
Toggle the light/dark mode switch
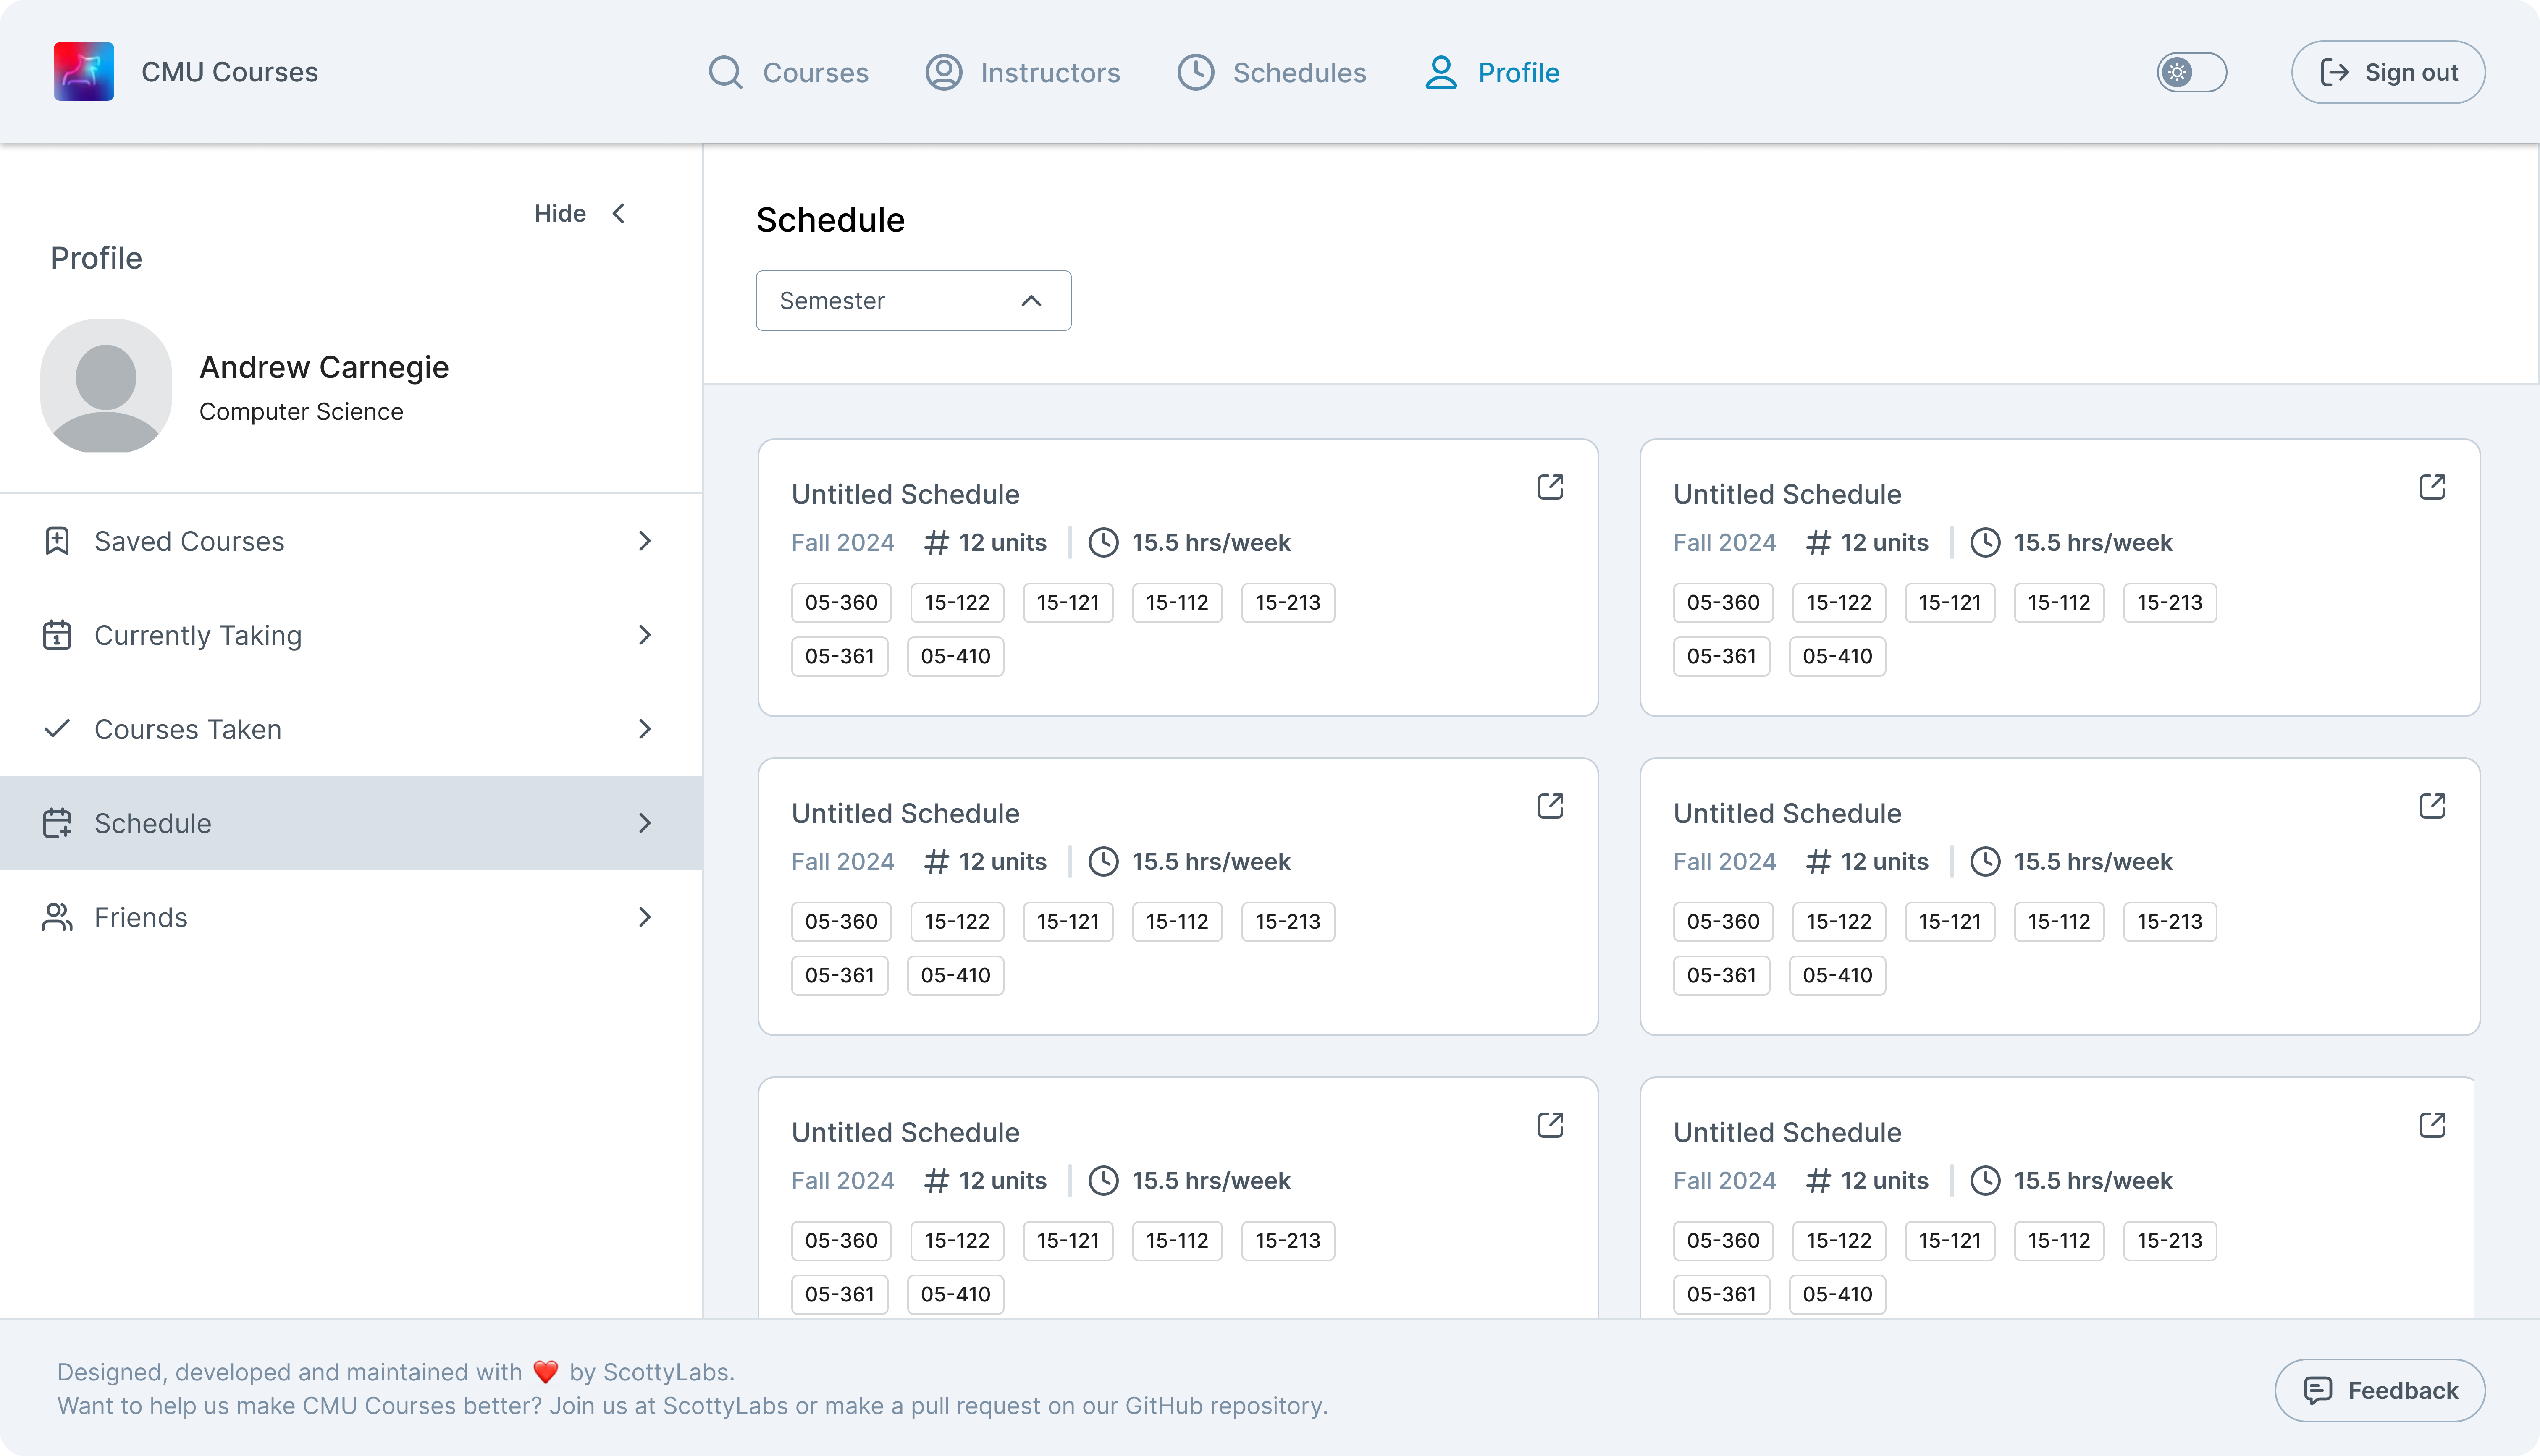tap(2191, 72)
